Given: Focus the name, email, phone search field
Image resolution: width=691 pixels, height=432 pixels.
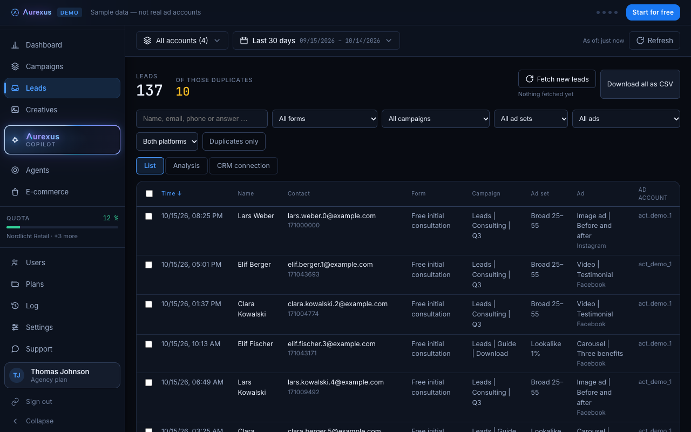Looking at the screenshot, I should 202,119.
